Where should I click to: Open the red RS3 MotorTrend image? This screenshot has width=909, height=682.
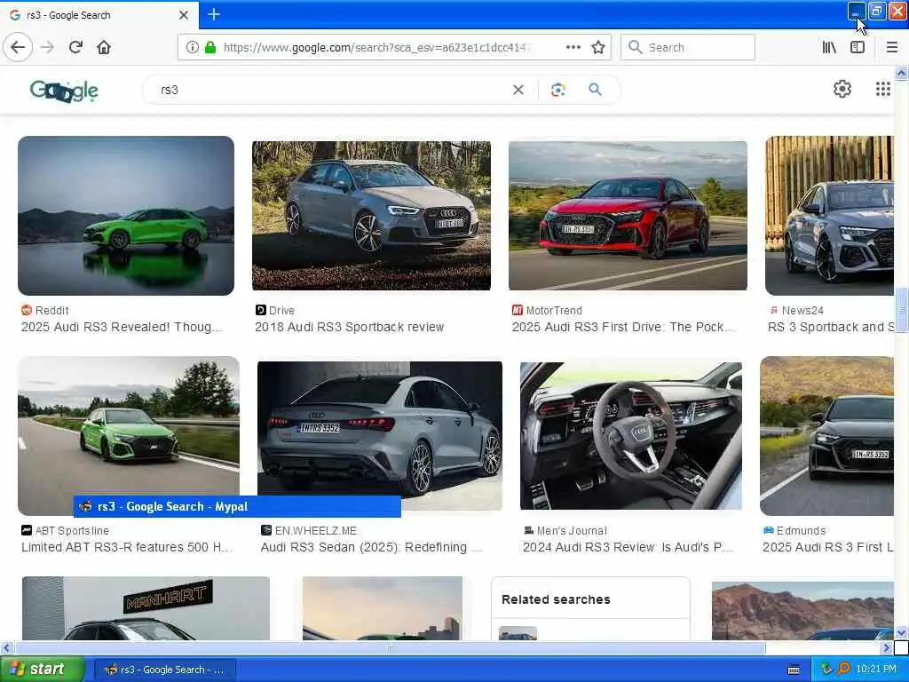[628, 216]
